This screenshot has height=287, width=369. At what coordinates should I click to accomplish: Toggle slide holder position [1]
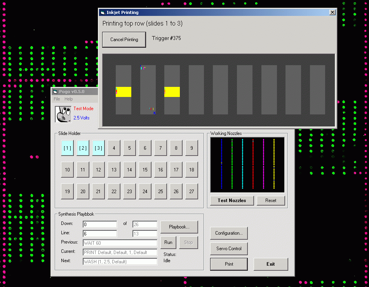[x=67, y=148]
